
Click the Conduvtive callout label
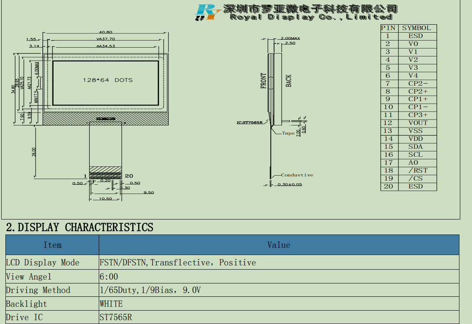(297, 175)
